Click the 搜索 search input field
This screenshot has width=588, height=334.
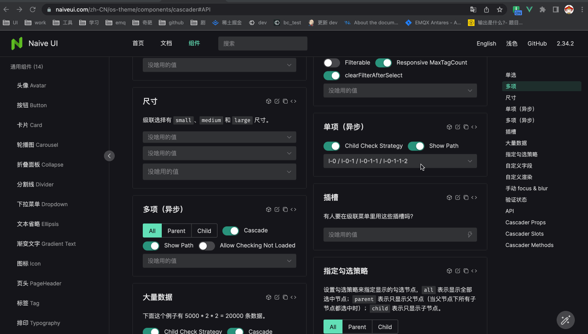[262, 43]
